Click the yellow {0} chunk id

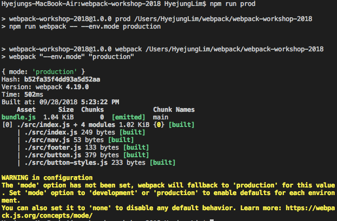159,125
